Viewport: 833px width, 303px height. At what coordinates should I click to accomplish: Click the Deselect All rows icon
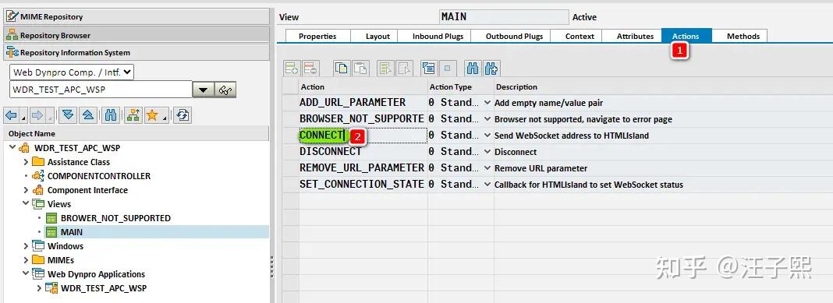click(x=404, y=68)
